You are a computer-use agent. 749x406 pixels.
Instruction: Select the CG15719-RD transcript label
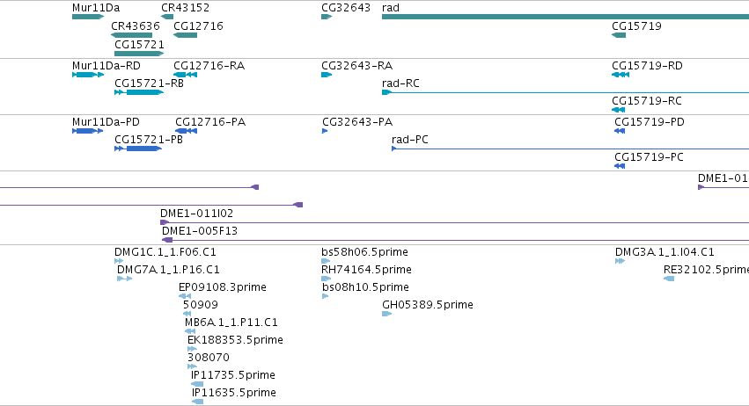tap(647, 65)
